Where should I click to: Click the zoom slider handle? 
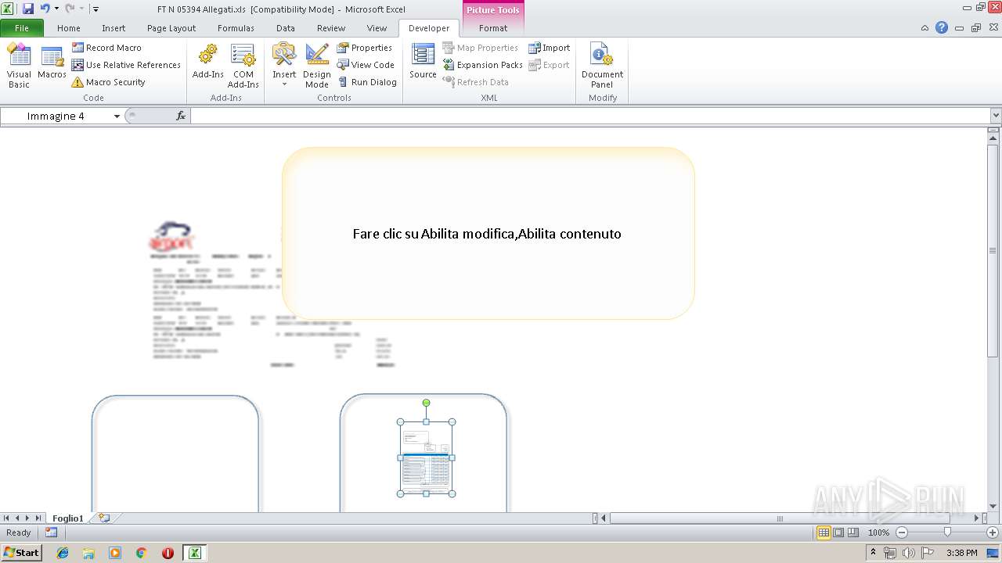click(947, 533)
